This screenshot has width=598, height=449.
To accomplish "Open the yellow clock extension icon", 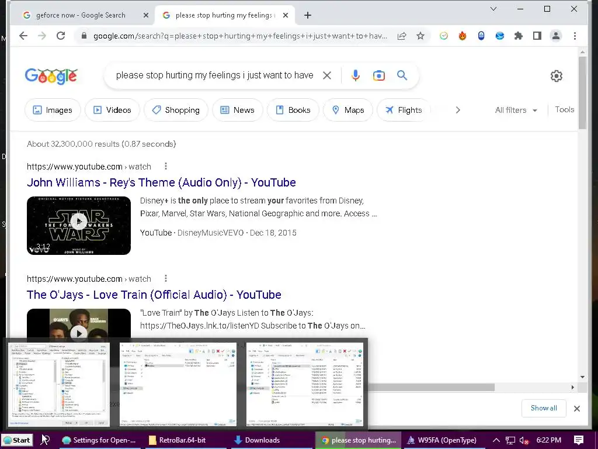I will click(x=444, y=36).
